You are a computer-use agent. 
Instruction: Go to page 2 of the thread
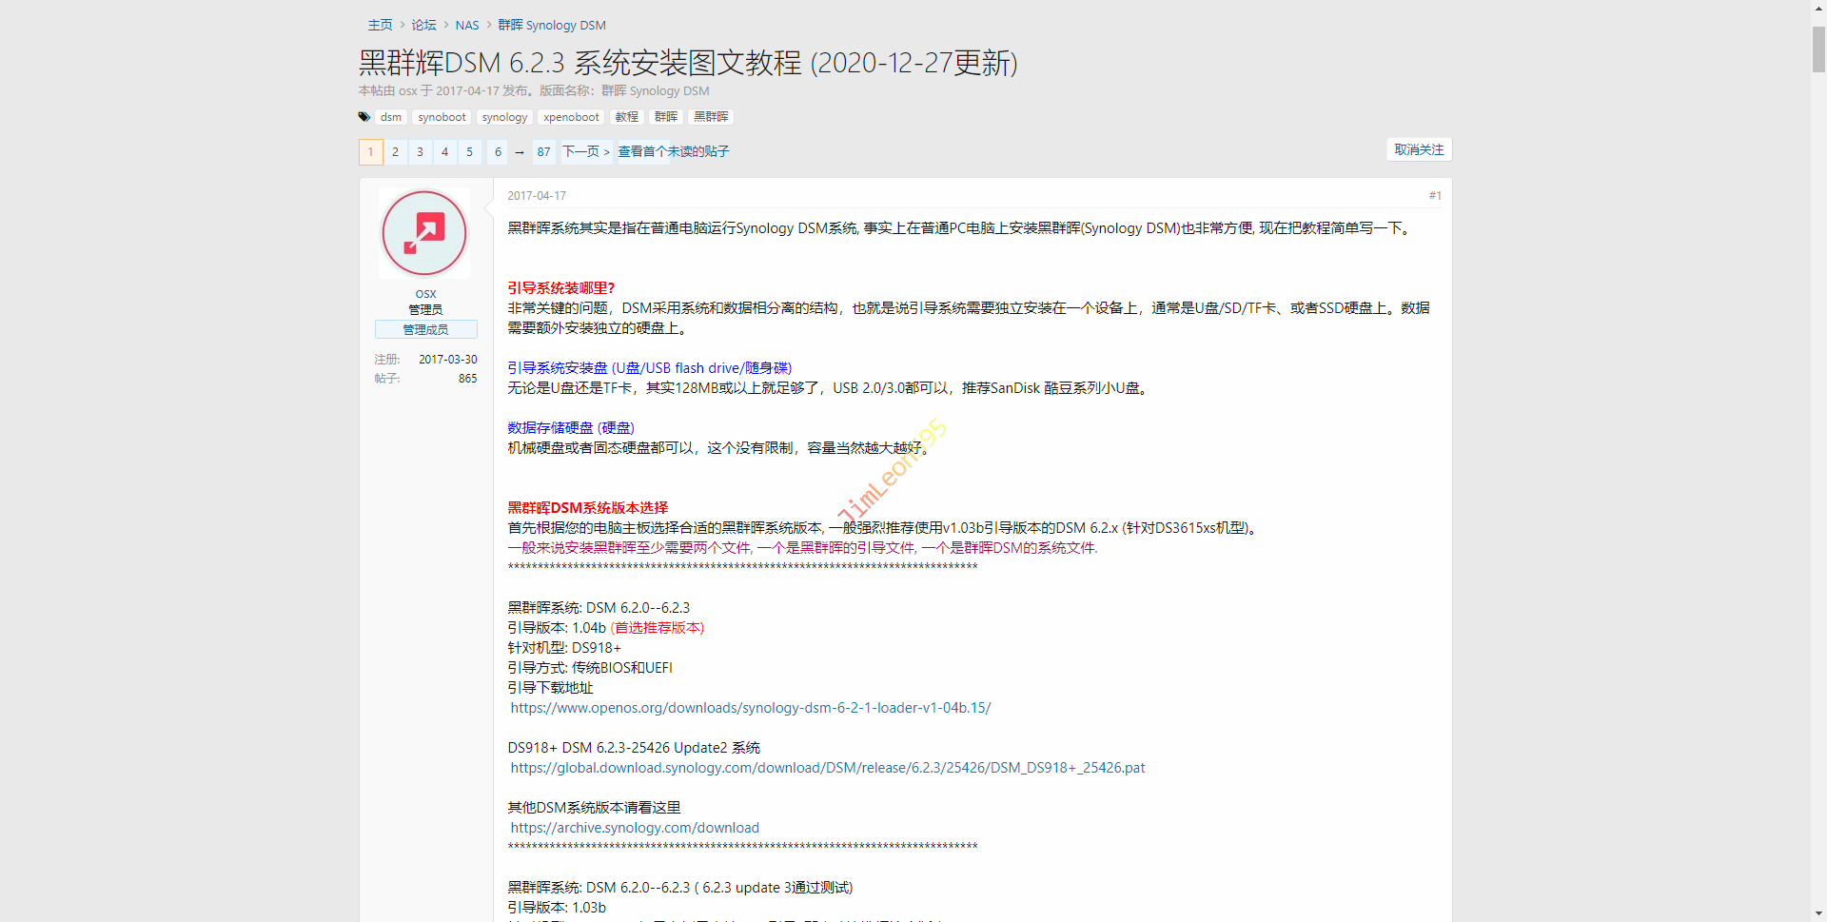pos(396,152)
